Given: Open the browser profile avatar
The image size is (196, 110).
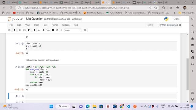Looking at the screenshot, I should click(185, 8).
